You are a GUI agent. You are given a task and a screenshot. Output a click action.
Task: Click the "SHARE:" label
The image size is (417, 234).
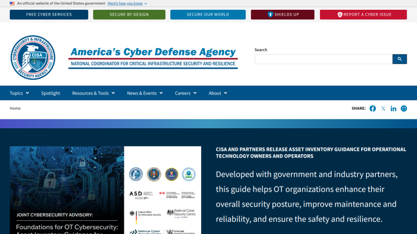coord(359,108)
